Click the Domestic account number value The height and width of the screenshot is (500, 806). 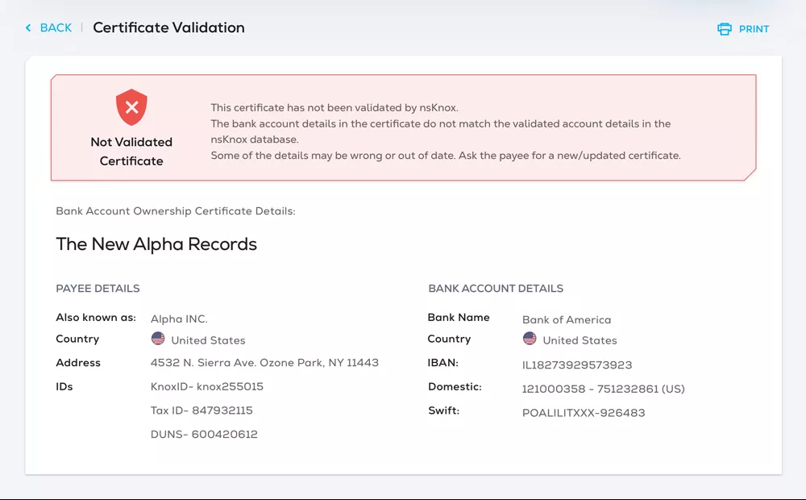coord(603,389)
